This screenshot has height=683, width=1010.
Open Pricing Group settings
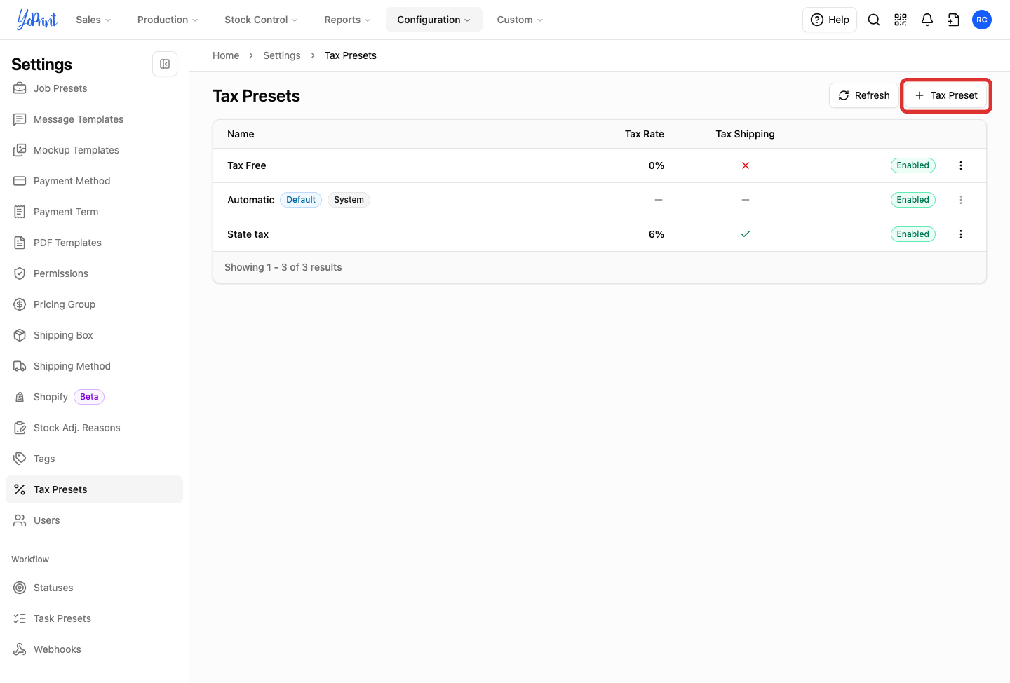[94, 304]
